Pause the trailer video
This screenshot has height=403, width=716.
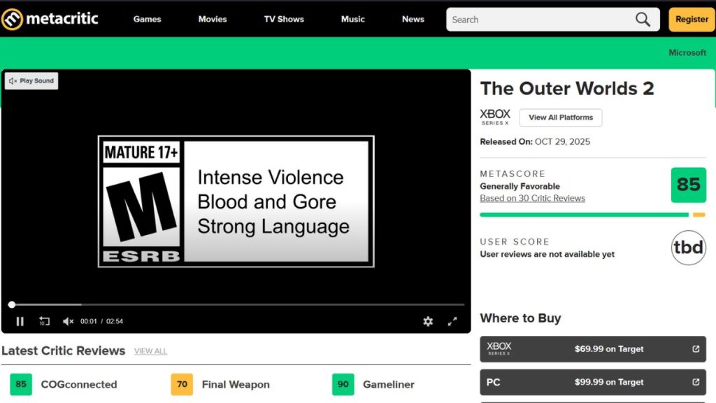20,321
